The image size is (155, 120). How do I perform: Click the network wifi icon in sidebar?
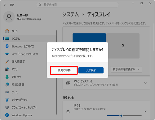7,54
